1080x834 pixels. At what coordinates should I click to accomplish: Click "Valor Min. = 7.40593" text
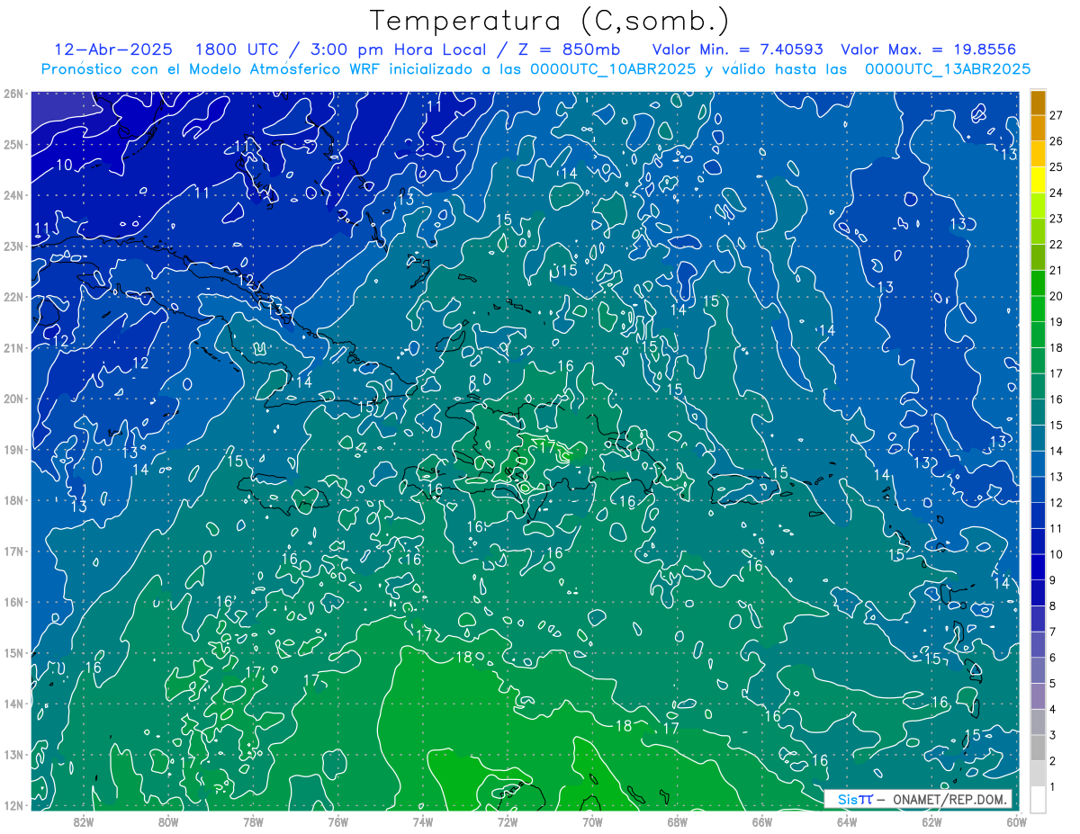tap(738, 49)
